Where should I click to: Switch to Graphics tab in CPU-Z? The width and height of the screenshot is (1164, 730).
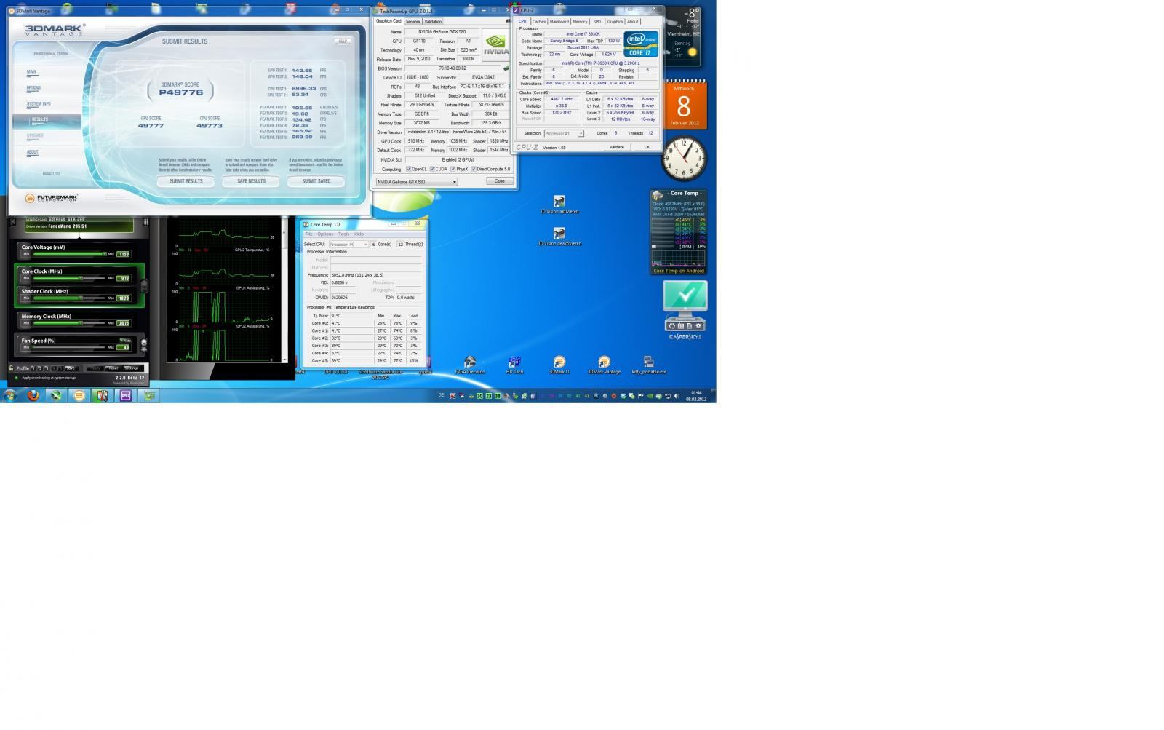pos(615,22)
